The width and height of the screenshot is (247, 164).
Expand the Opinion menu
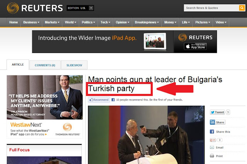tap(123, 22)
